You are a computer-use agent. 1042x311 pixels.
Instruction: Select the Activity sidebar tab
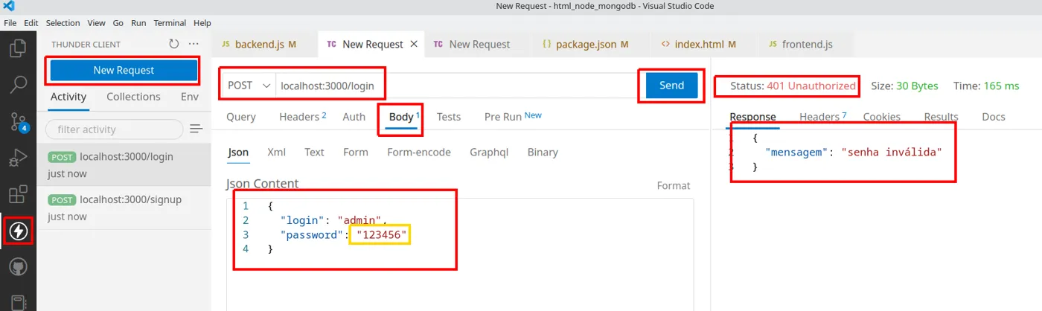[x=68, y=97]
